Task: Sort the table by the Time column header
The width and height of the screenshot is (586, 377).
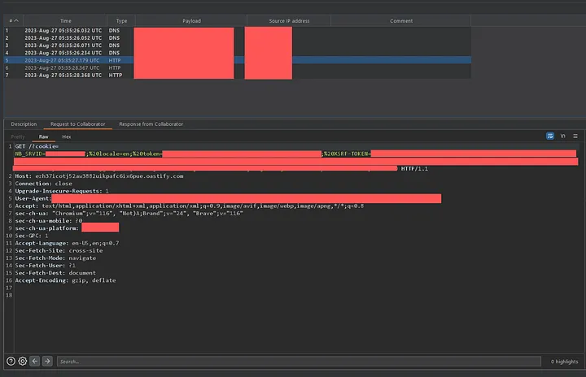Action: point(65,21)
